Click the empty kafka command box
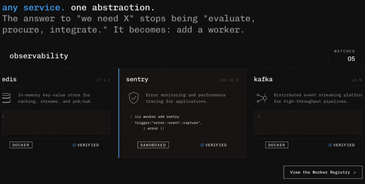The height and width of the screenshot is (184, 365). pos(308,122)
